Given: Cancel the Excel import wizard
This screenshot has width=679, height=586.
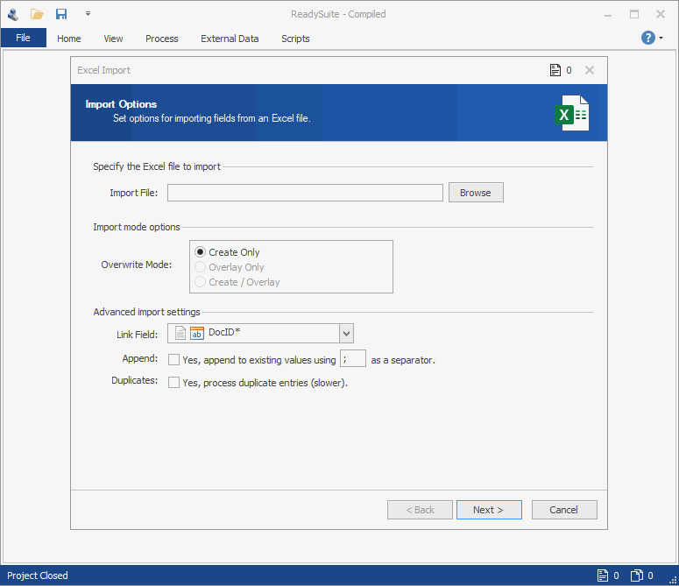Looking at the screenshot, I should click(564, 510).
